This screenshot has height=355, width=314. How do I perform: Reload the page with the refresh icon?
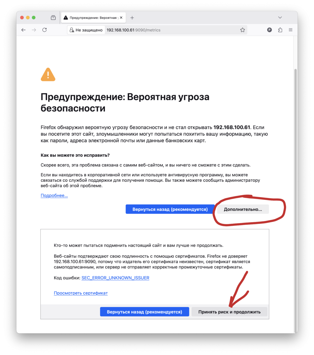click(x=45, y=30)
